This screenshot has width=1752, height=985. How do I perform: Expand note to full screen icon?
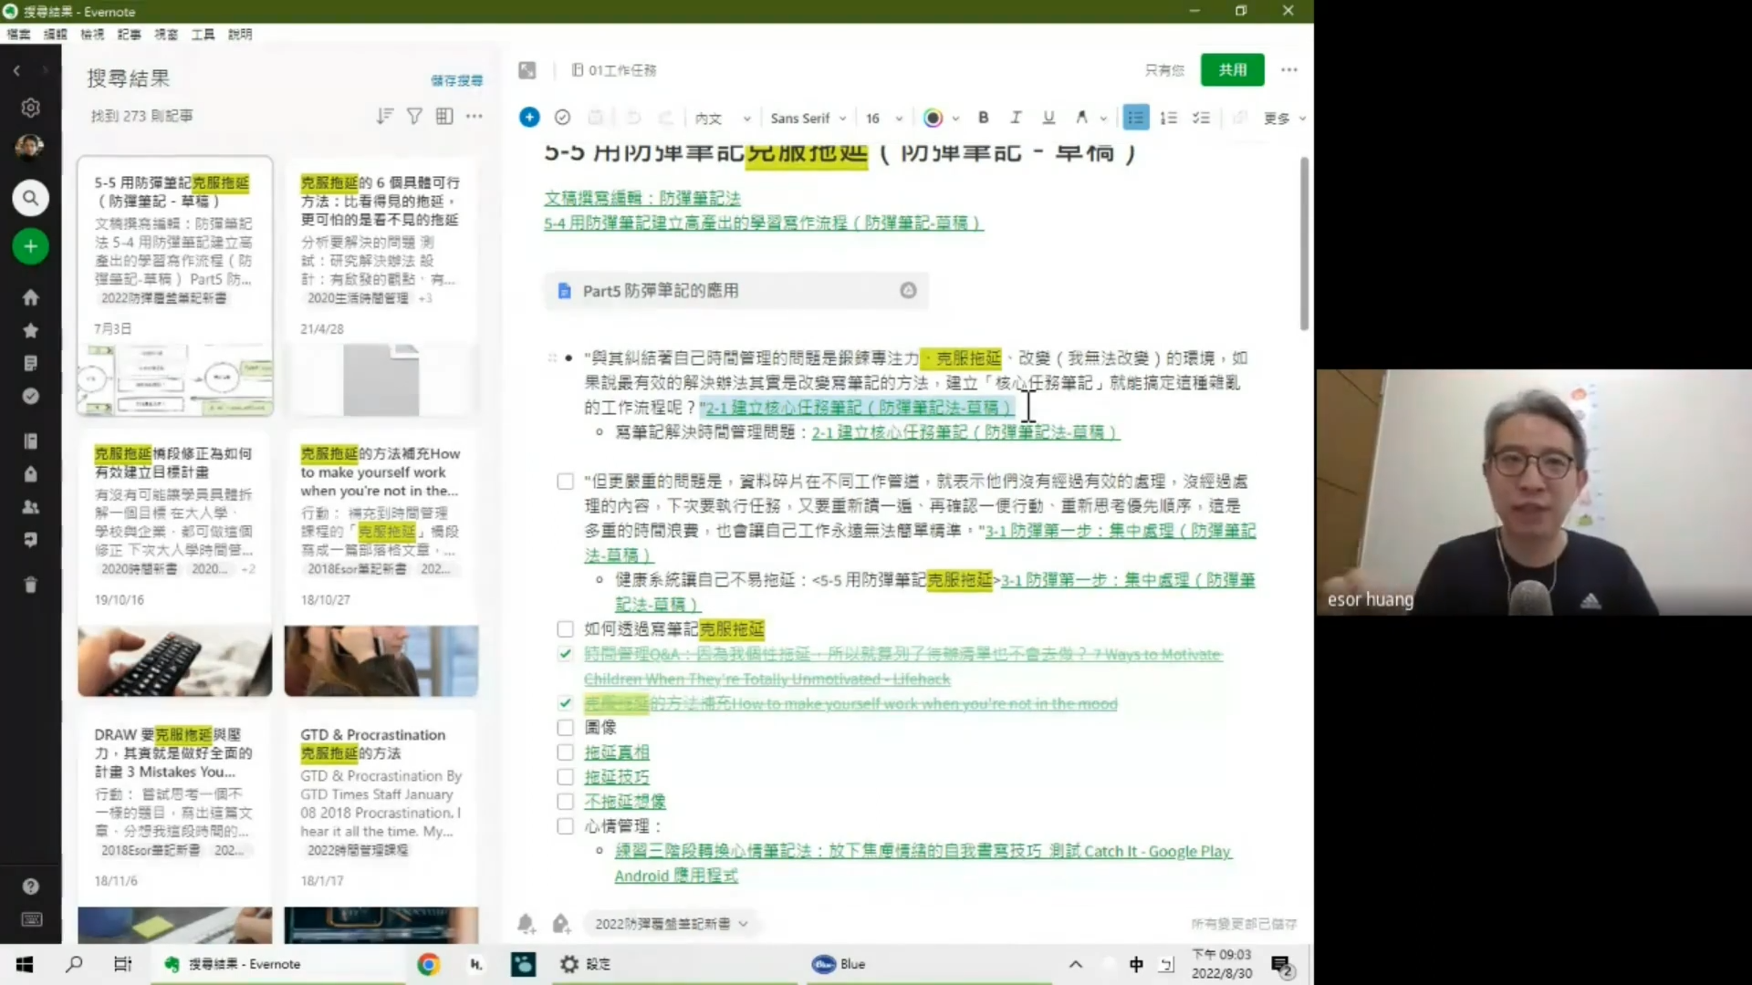[527, 70]
